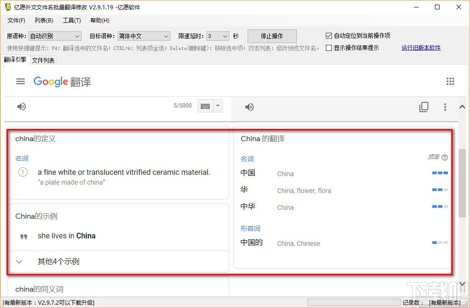
Task: Open the 目标语种 target language dropdown
Action: 144,36
